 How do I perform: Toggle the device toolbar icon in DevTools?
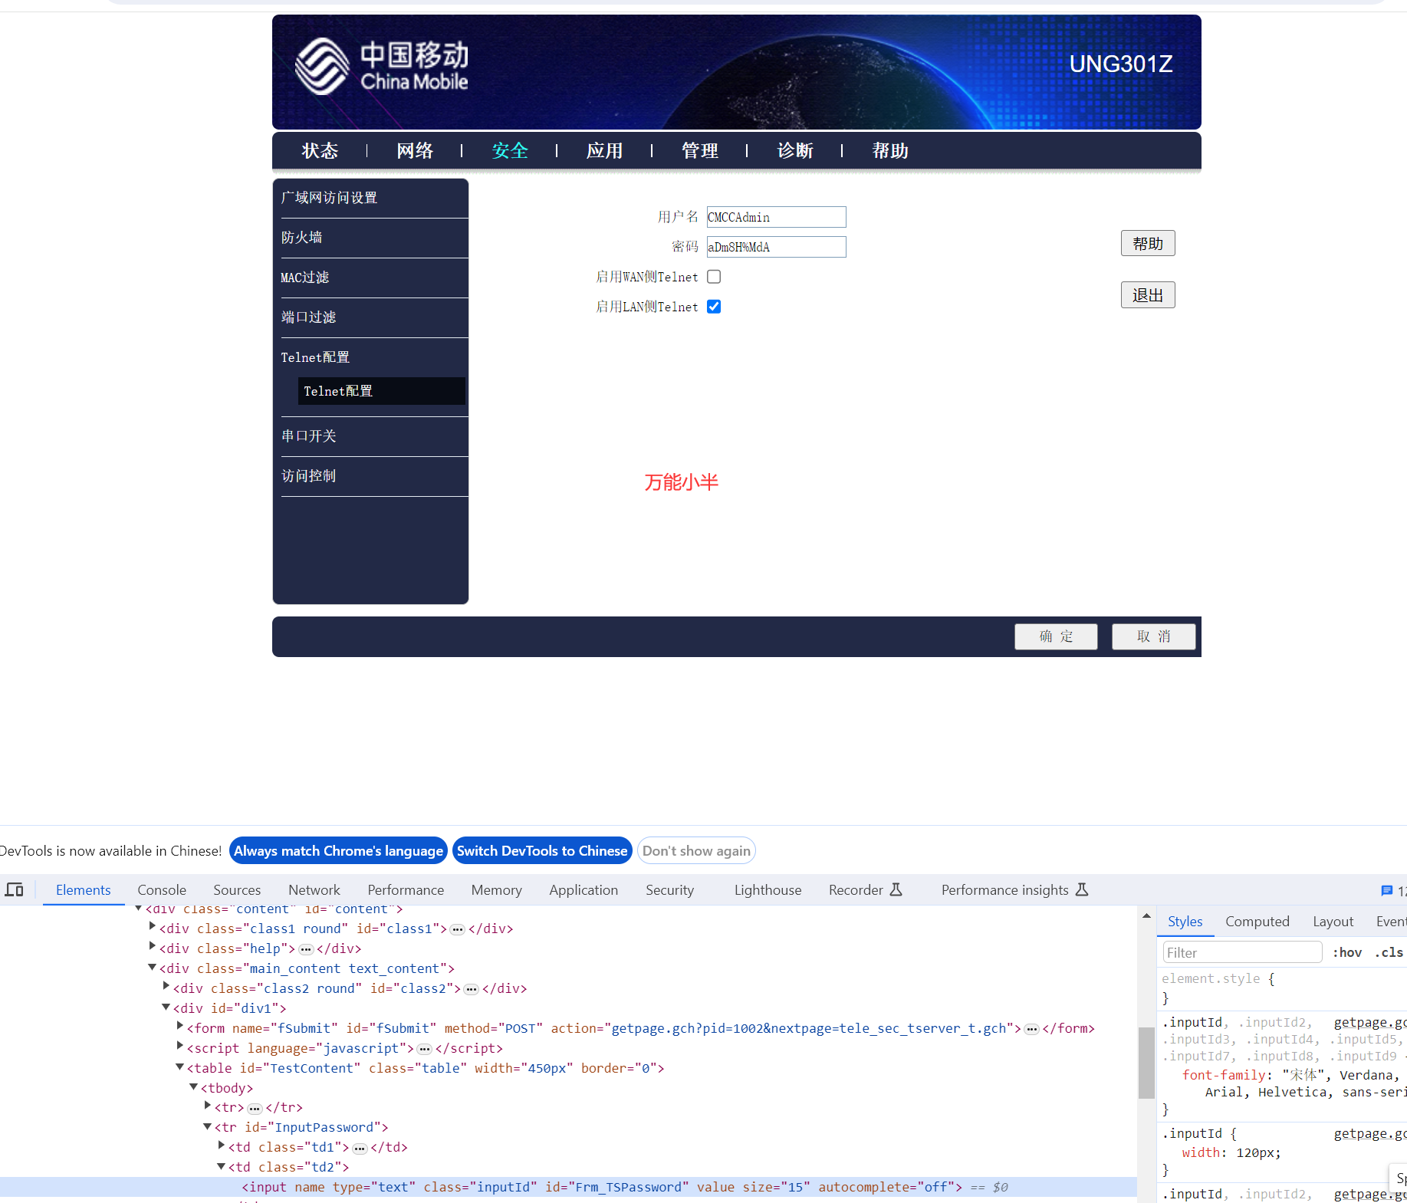(15, 889)
